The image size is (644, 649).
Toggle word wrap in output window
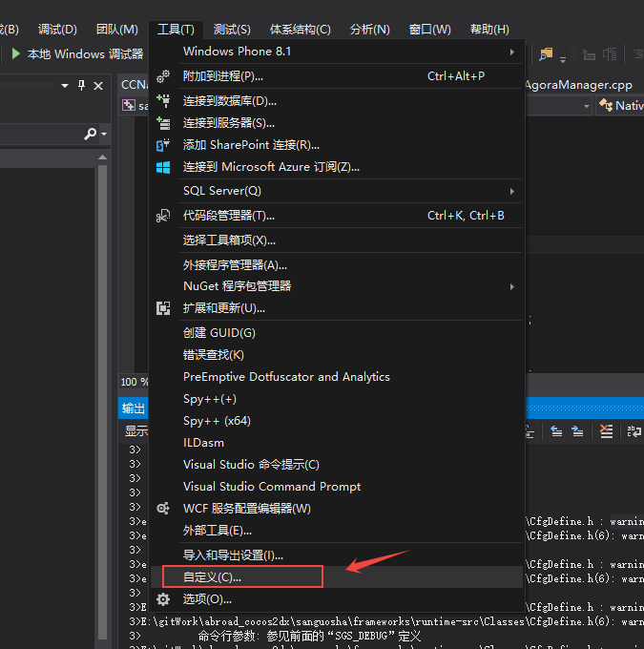pyautogui.click(x=634, y=431)
